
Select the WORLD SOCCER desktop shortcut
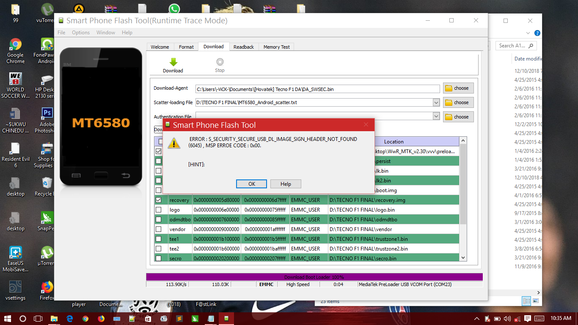click(x=16, y=86)
